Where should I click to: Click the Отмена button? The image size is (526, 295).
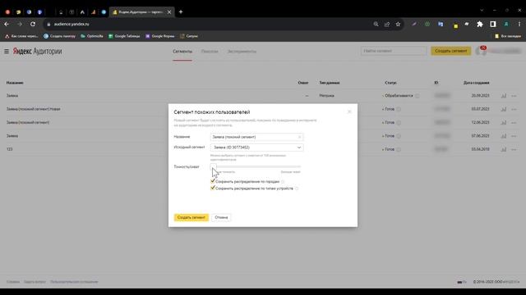coord(221,217)
